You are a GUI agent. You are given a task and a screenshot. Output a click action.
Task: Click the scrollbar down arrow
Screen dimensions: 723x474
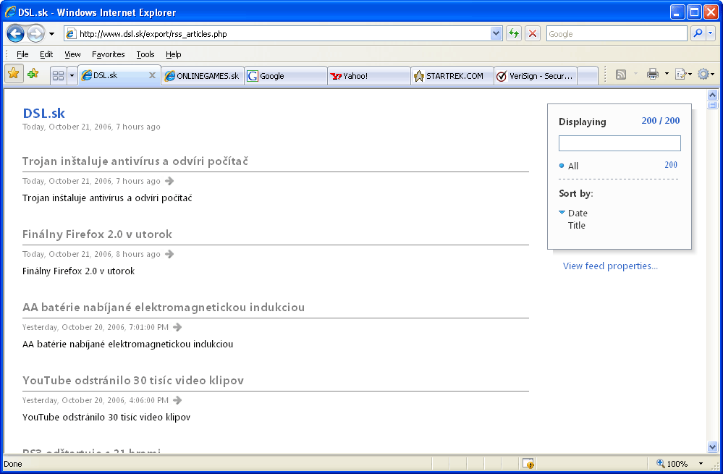click(712, 447)
